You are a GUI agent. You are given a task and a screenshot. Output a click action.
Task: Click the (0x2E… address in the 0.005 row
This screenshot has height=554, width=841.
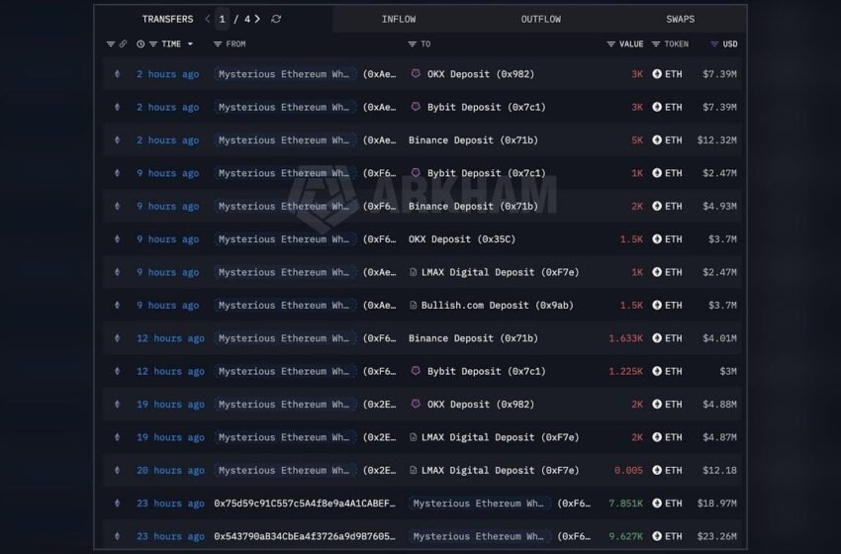click(379, 470)
